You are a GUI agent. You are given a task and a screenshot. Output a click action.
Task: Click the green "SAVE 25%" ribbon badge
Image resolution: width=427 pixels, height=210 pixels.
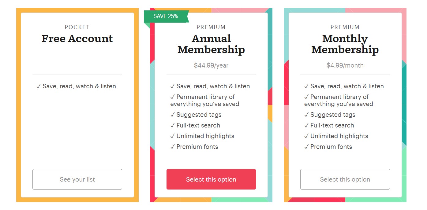click(x=166, y=16)
